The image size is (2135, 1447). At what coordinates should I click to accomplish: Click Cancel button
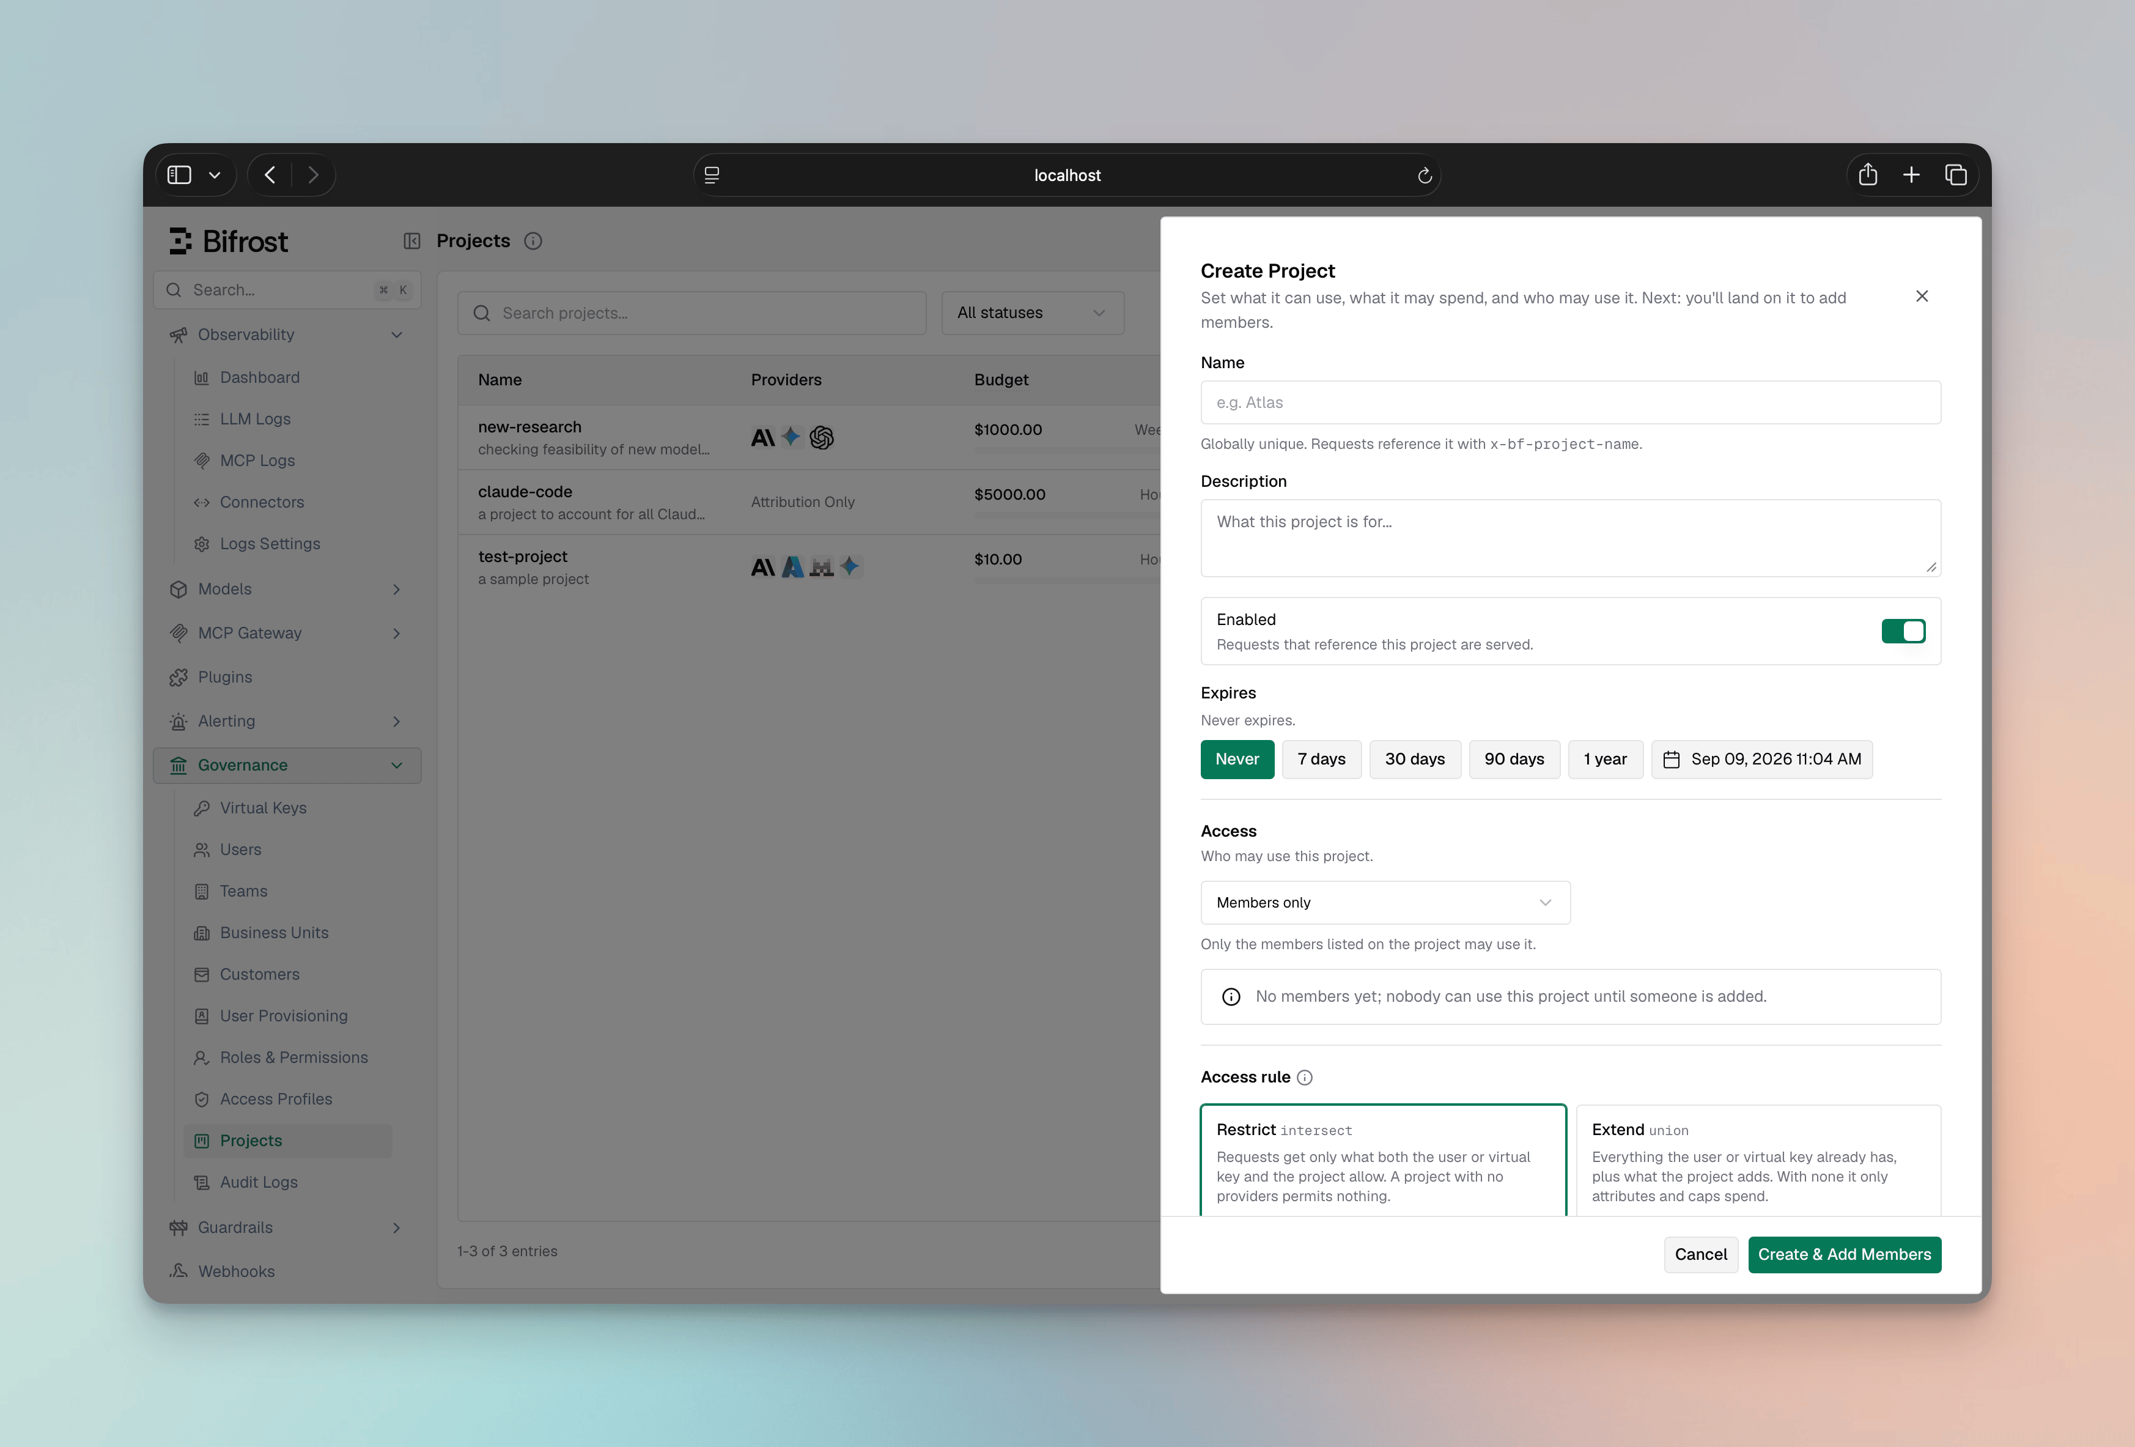click(x=1700, y=1254)
